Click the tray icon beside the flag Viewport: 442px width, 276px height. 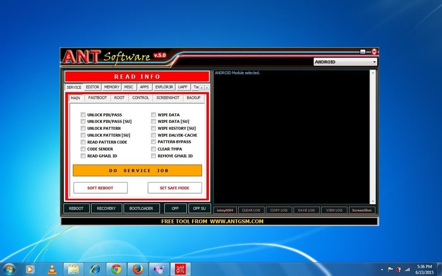tap(398, 270)
